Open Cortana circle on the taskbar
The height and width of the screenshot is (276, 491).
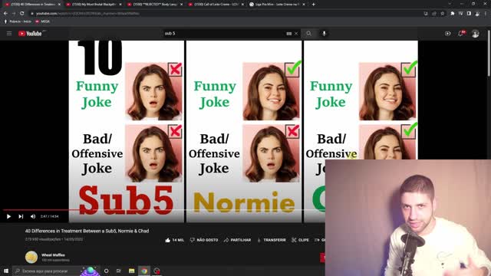[x=106, y=271]
